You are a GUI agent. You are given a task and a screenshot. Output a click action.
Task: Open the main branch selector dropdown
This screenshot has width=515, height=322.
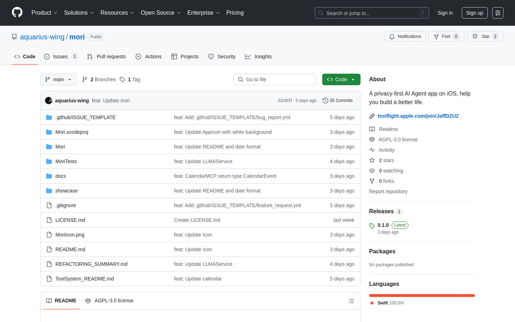tap(59, 79)
